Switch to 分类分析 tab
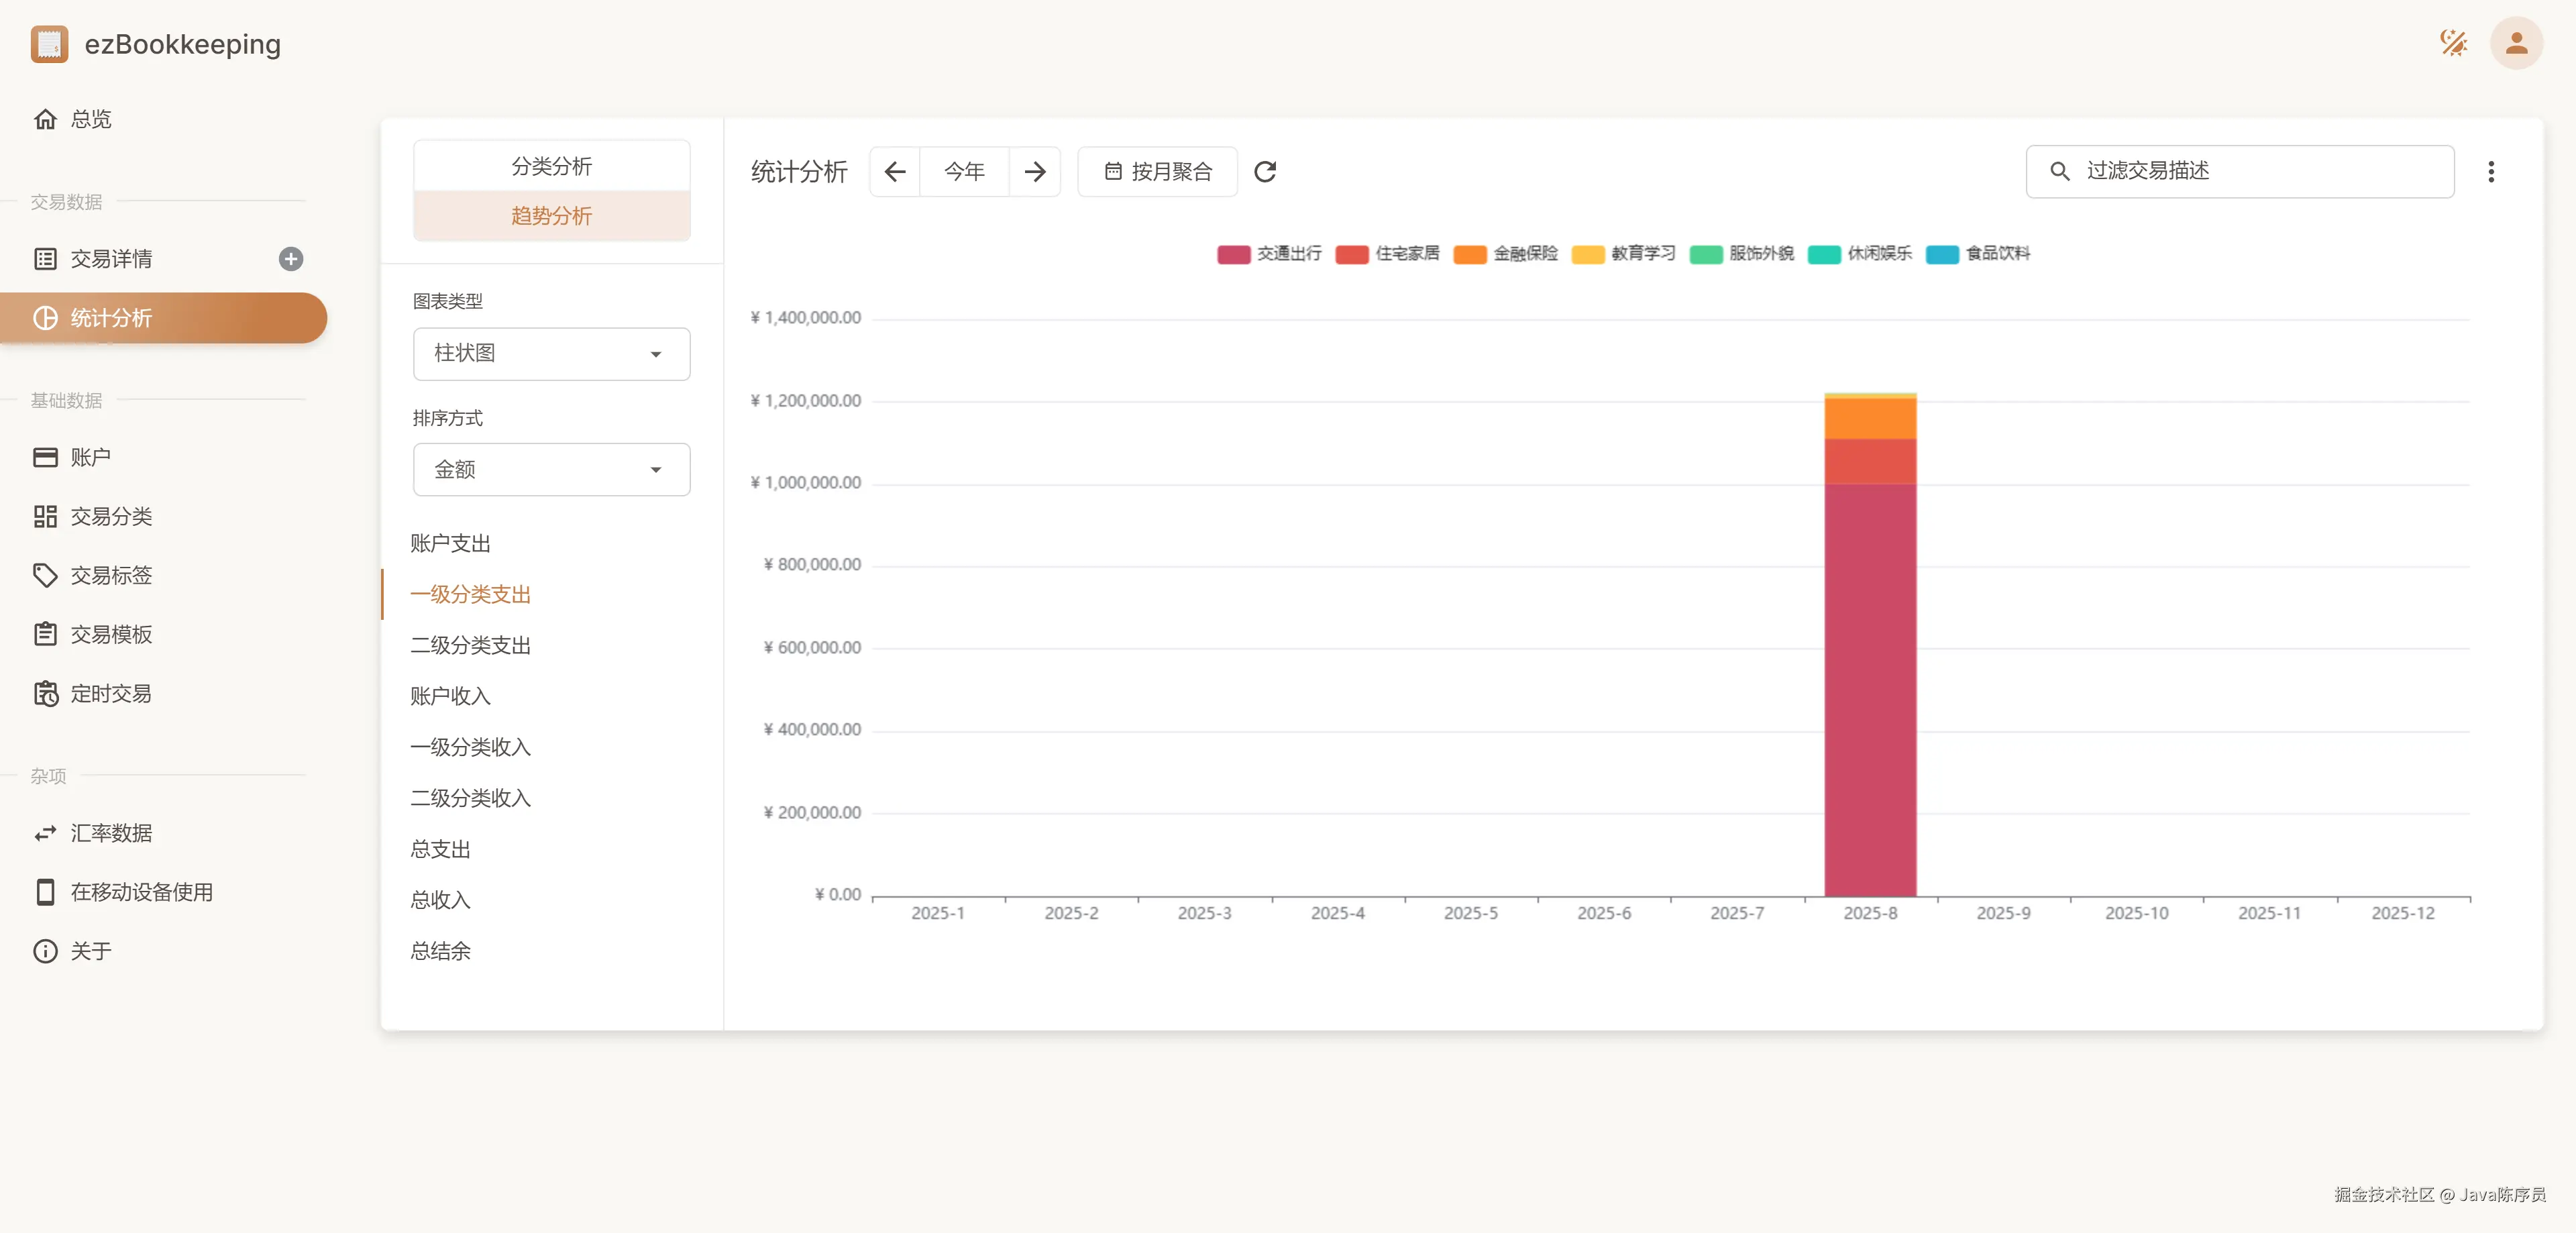This screenshot has height=1233, width=2576. (x=551, y=167)
